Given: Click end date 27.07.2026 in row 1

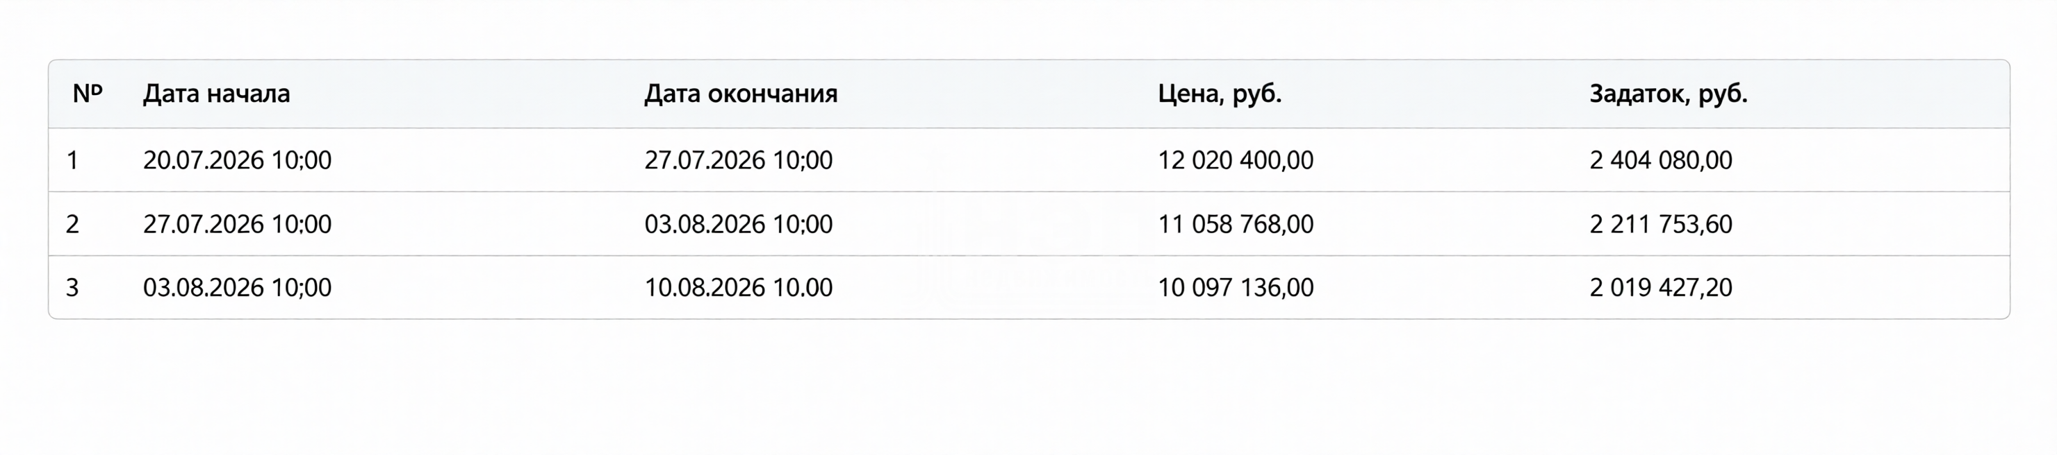Looking at the screenshot, I should pyautogui.click(x=739, y=160).
